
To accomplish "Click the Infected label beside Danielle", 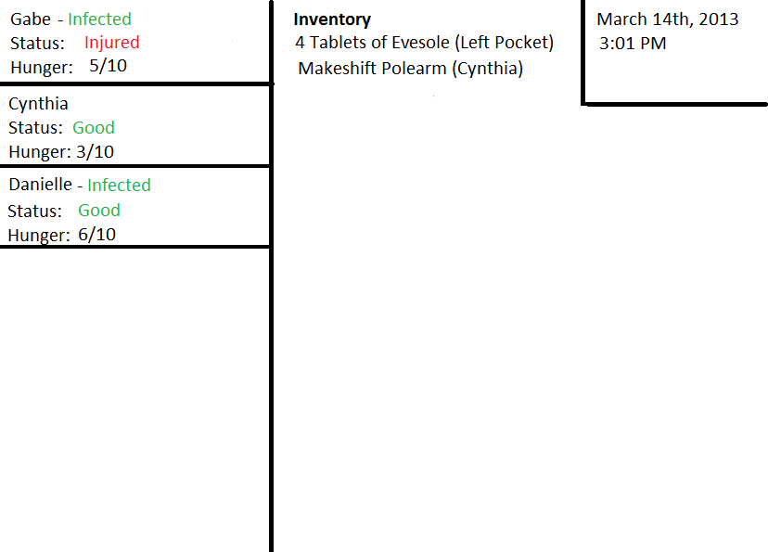I will tap(119, 186).
